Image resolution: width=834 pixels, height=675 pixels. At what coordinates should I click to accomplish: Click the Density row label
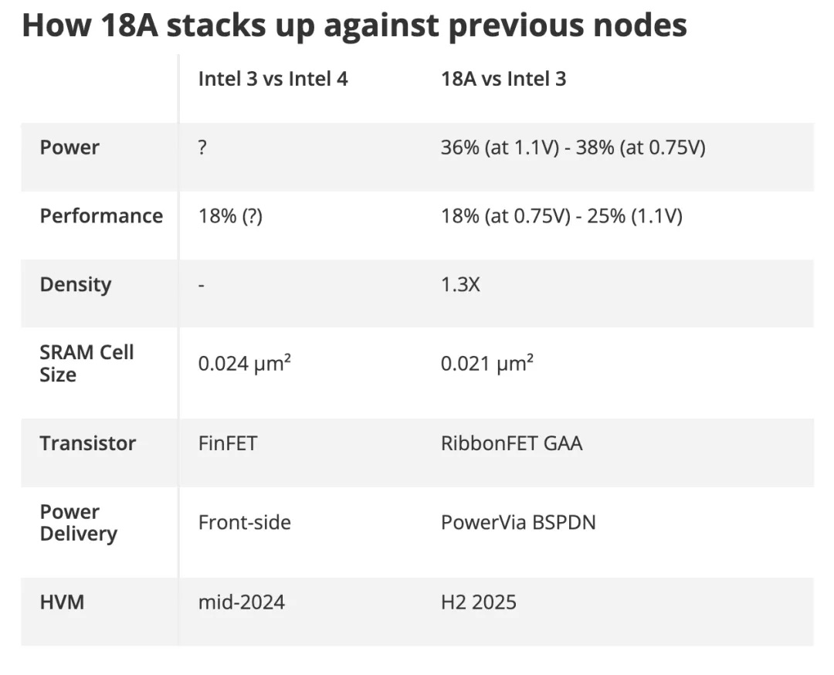pos(76,284)
